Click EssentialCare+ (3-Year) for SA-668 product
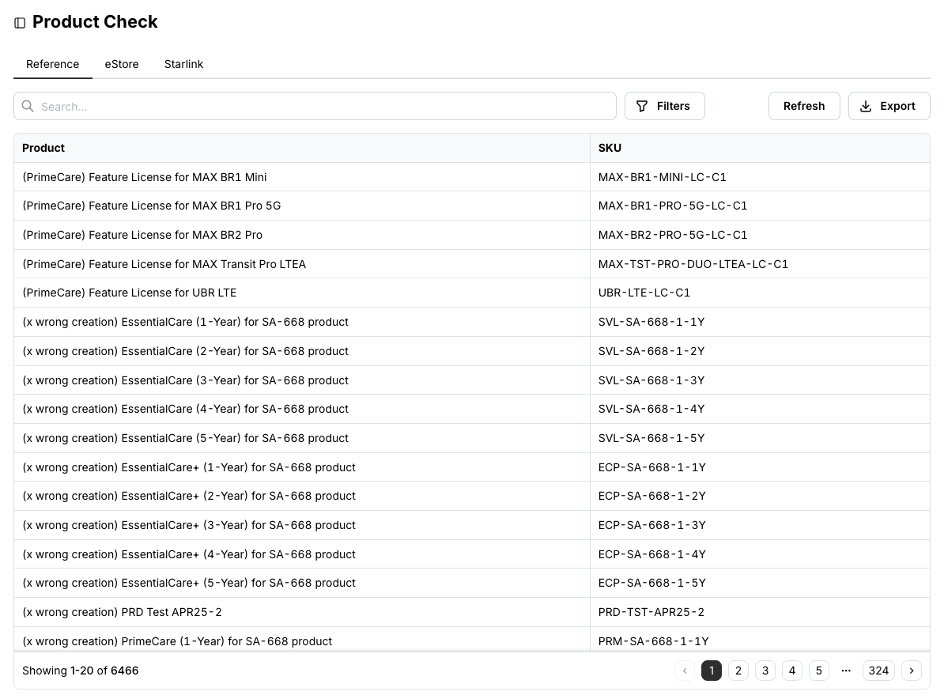 click(x=189, y=525)
